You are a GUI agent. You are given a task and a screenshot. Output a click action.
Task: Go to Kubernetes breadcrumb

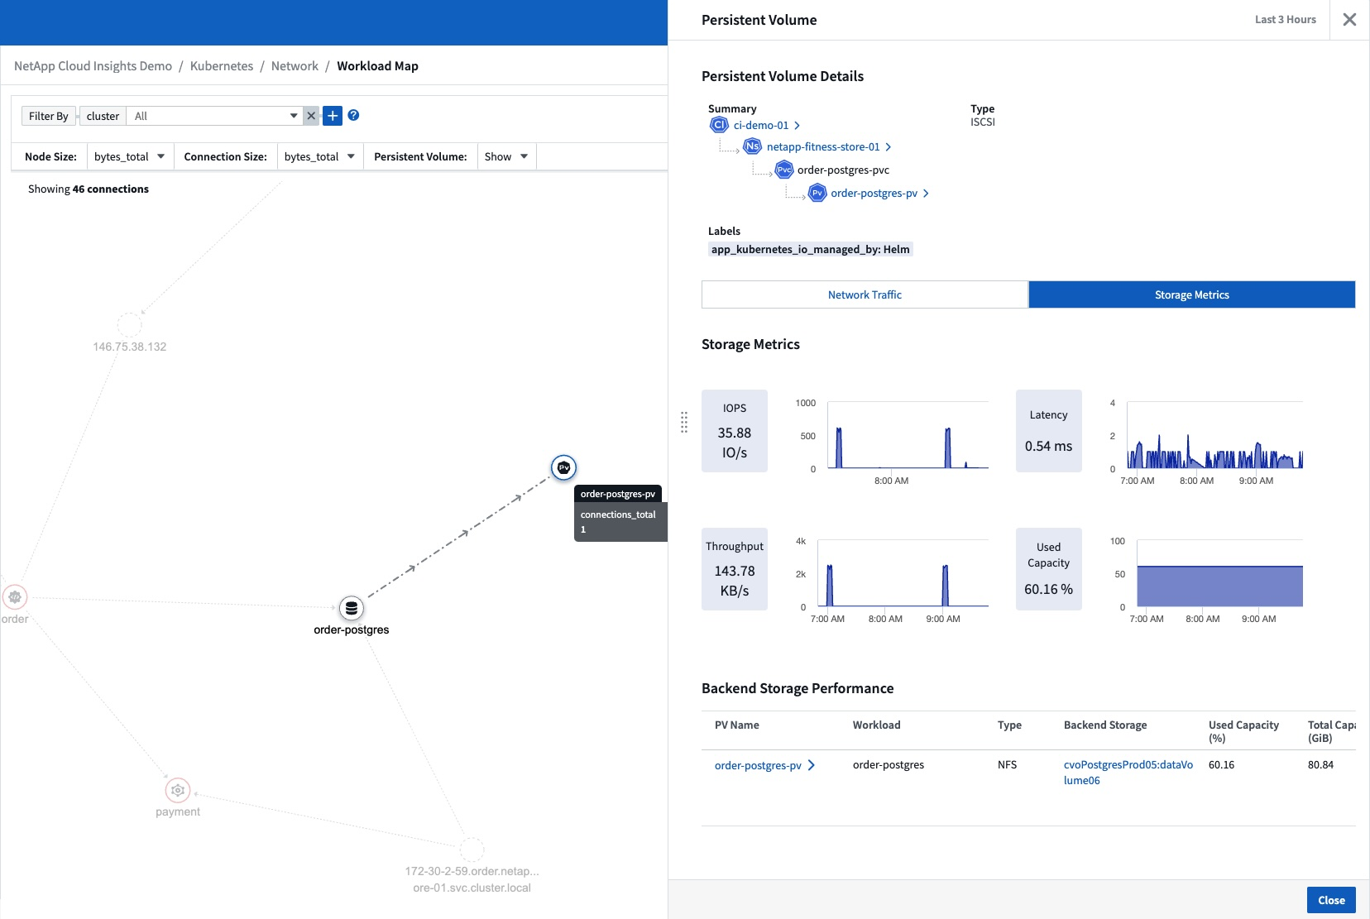tap(222, 66)
